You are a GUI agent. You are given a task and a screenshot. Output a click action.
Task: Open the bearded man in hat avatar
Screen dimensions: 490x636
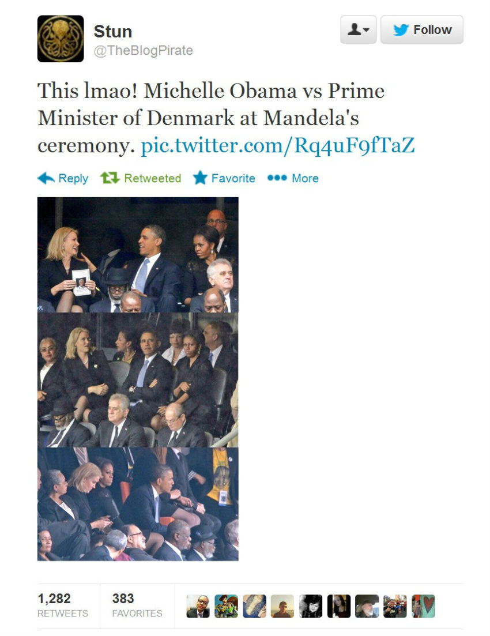tap(367, 607)
